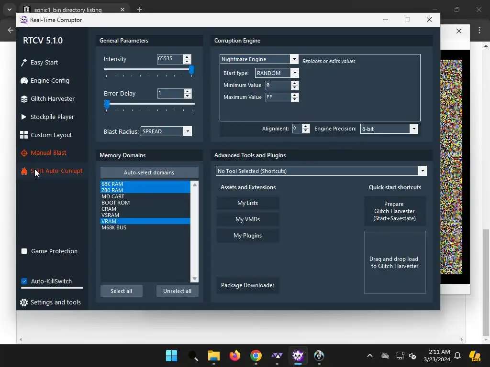Image resolution: width=490 pixels, height=367 pixels.
Task: Click Unselect all domains button
Action: coord(177,291)
